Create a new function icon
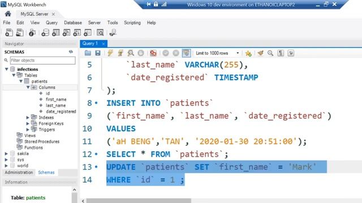 coord(88,33)
